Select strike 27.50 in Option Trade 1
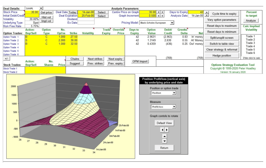The width and height of the screenshot is (266, 168). (x=74, y=37)
